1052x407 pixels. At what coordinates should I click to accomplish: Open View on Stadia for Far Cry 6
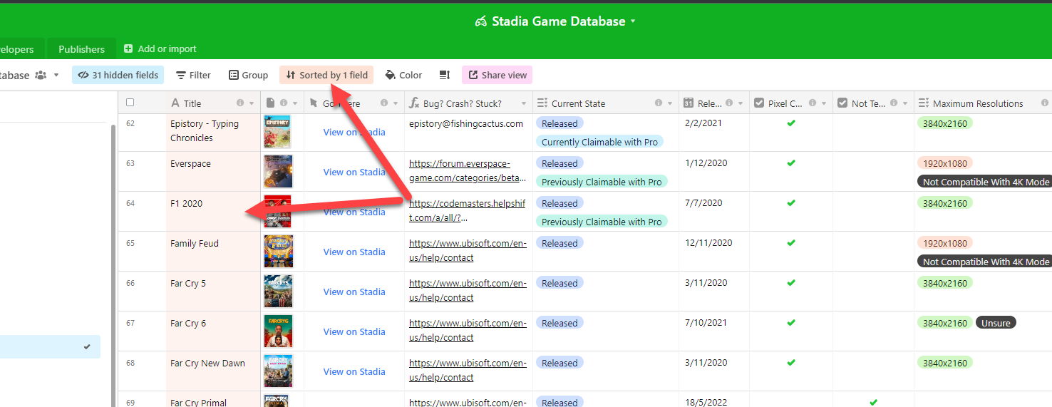354,331
